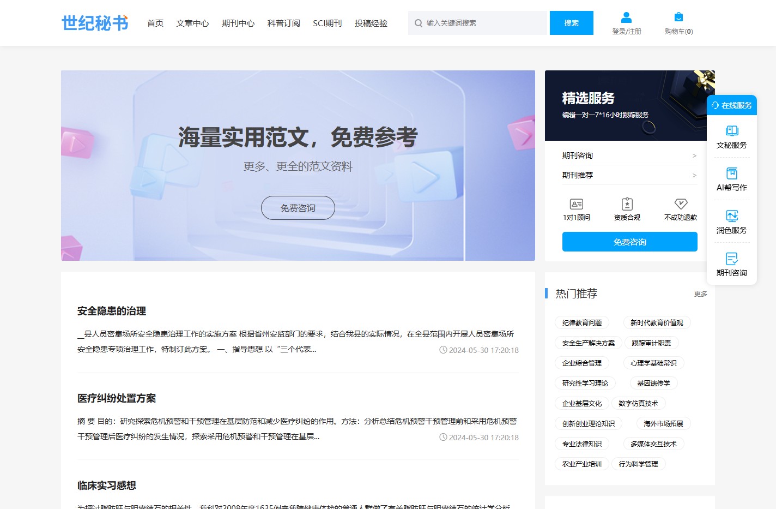Click the 登录/注册 user icon
The width and height of the screenshot is (776, 509).
(627, 17)
